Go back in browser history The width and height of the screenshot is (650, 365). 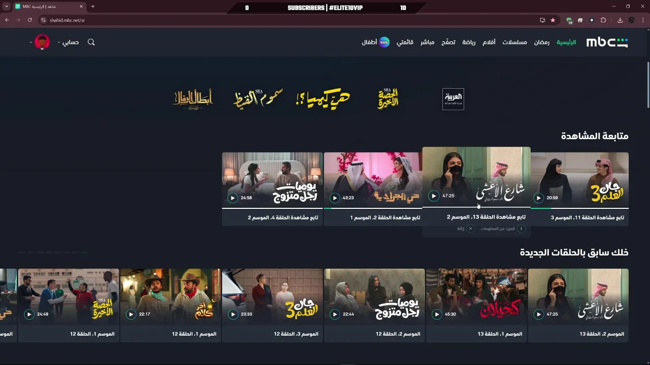coord(7,20)
